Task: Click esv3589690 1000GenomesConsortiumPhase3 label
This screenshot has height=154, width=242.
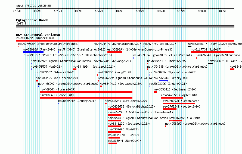Action: tap(140, 49)
